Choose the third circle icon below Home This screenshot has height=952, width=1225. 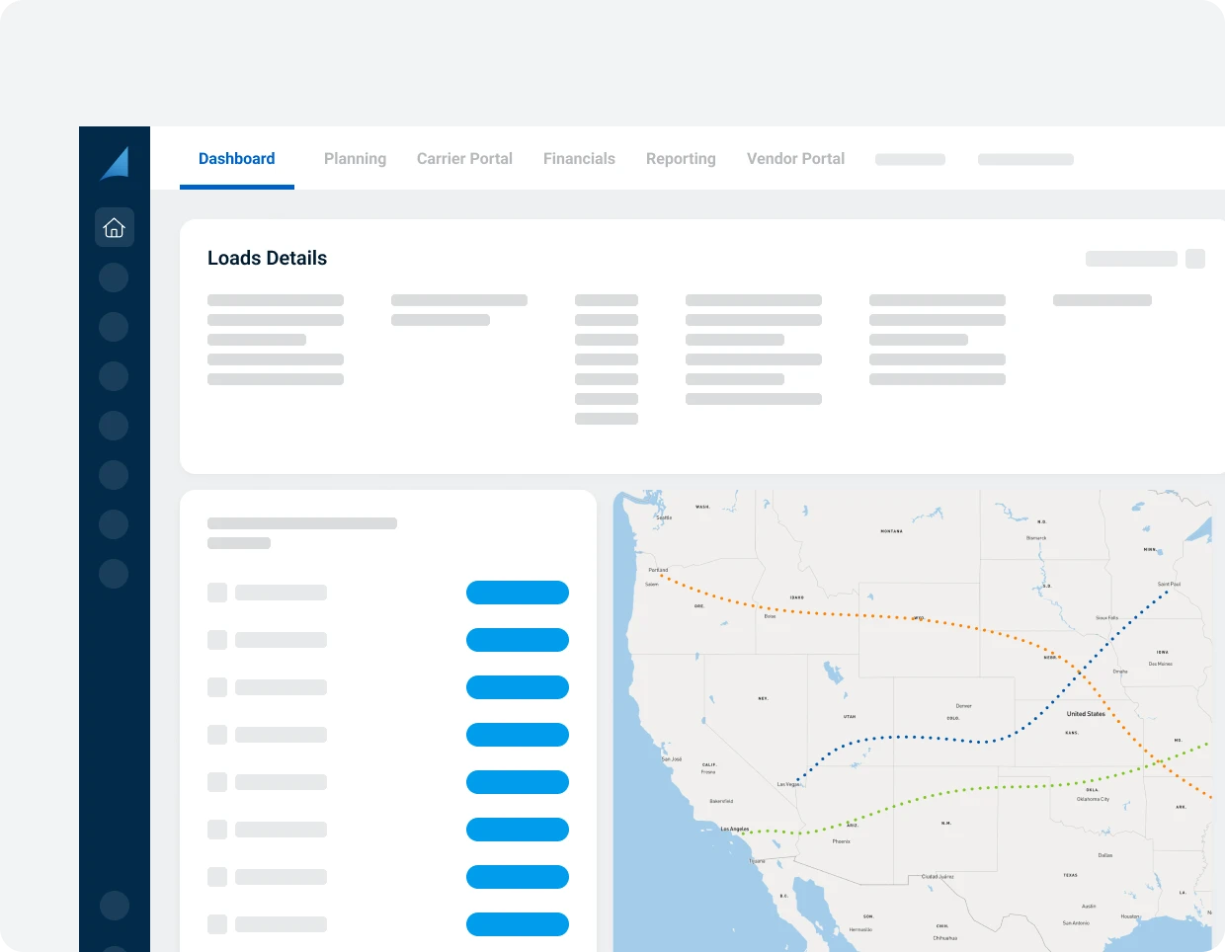tap(114, 376)
